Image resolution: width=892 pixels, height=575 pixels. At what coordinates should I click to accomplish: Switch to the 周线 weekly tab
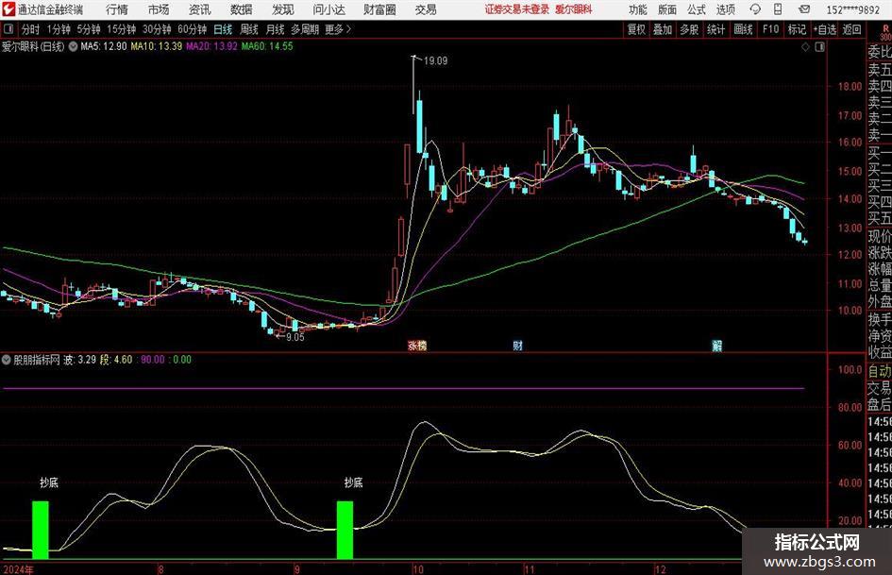click(x=248, y=29)
